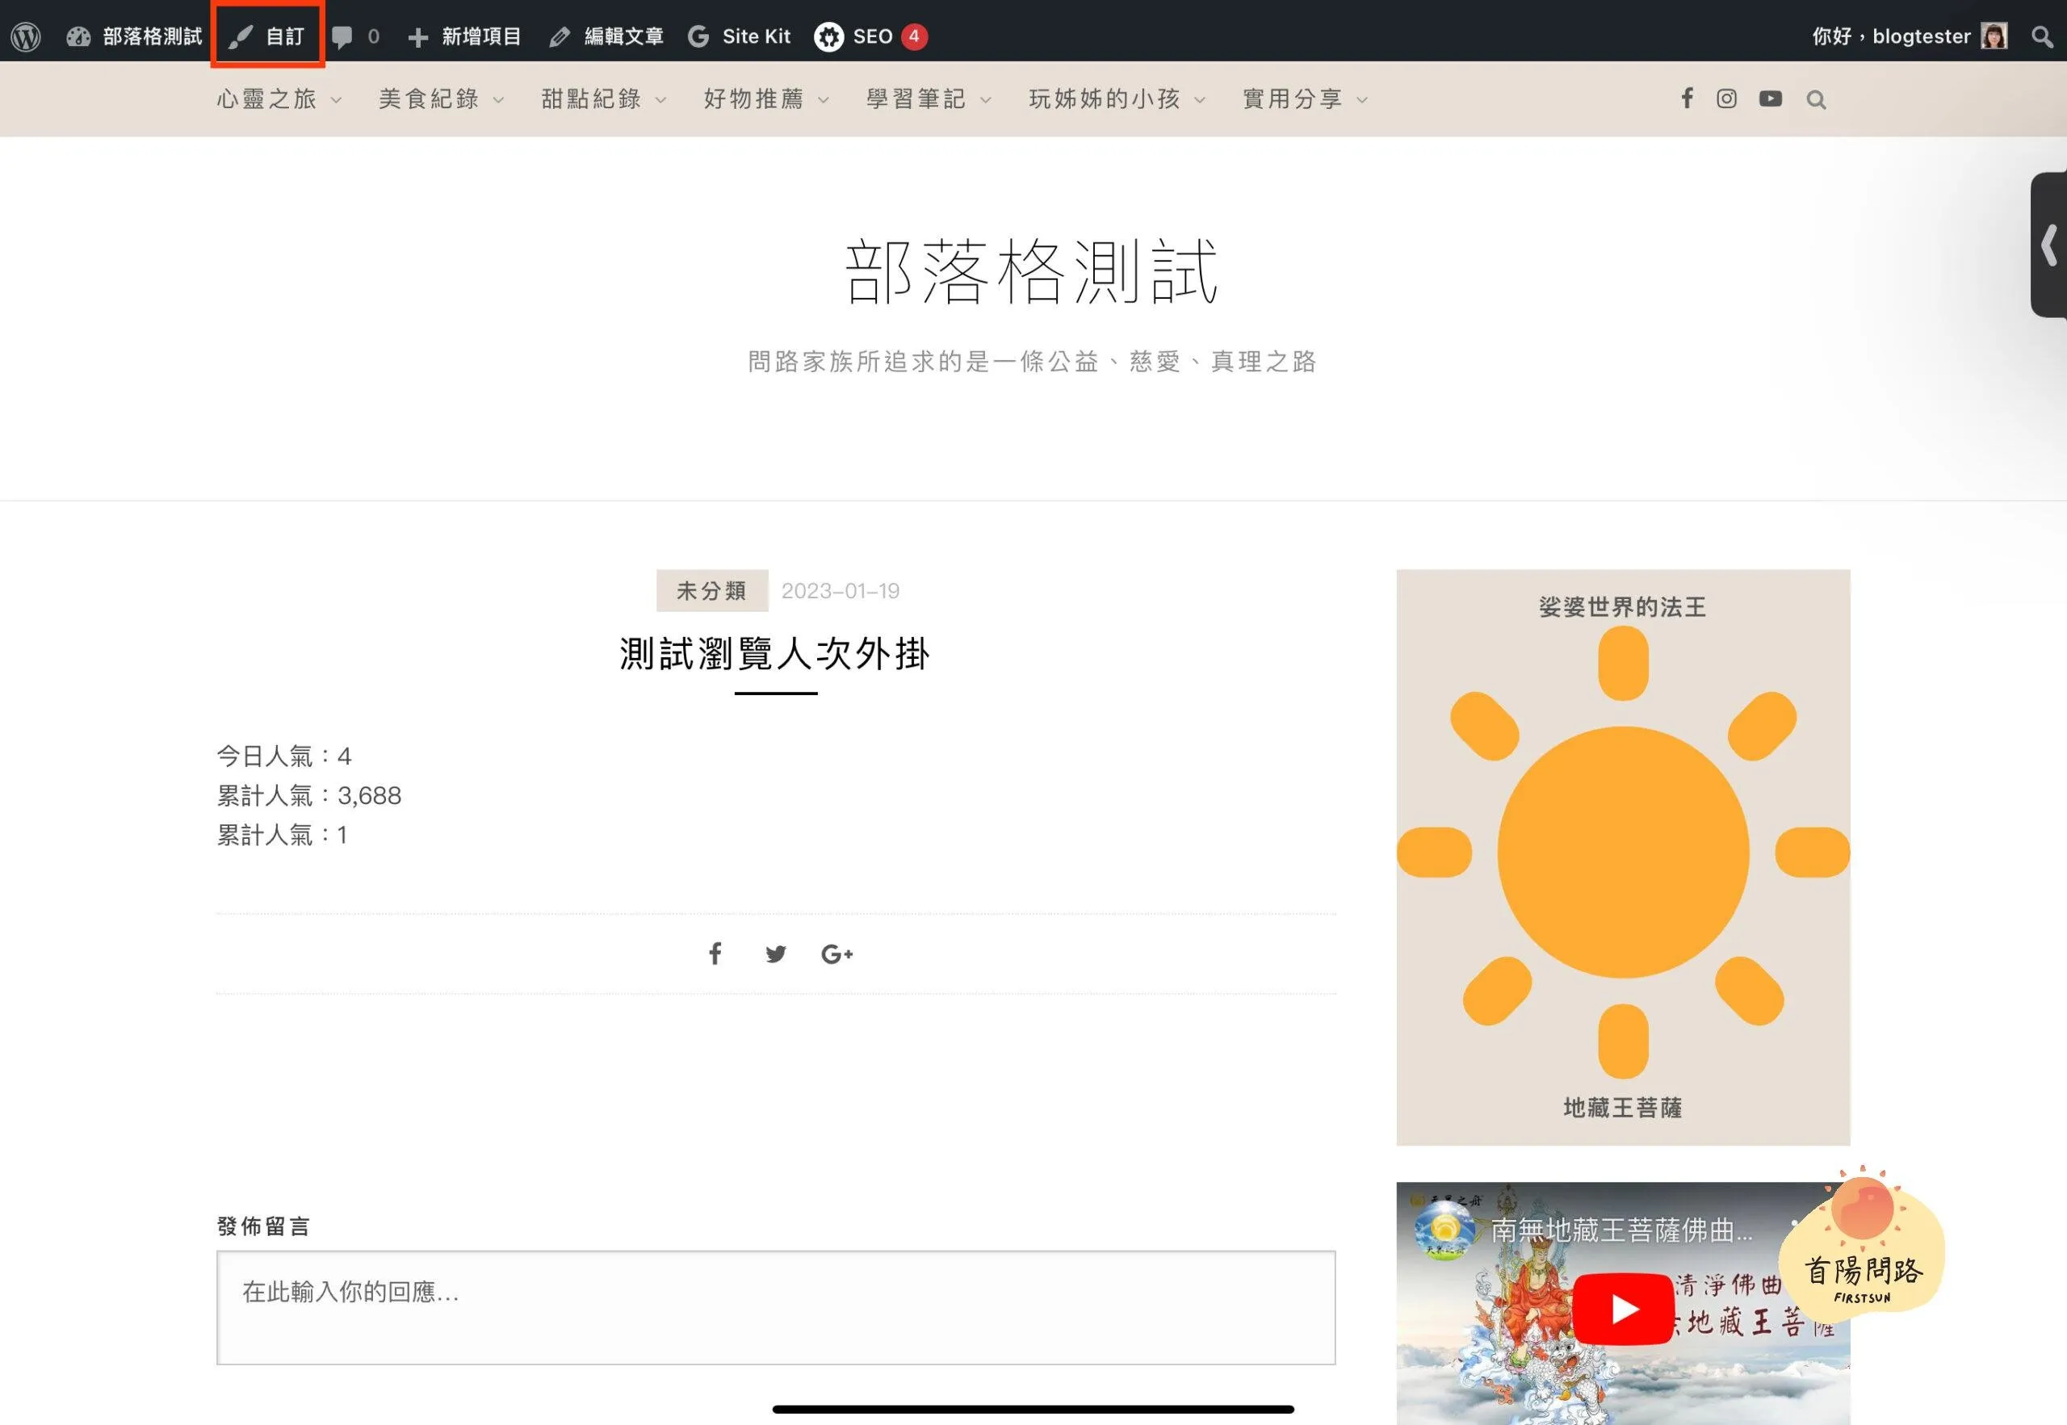The image size is (2067, 1425).
Task: Open the YouTube icon in navigation
Action: [1771, 98]
